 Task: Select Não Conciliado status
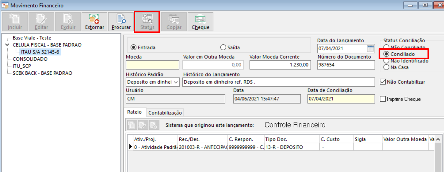405,47
